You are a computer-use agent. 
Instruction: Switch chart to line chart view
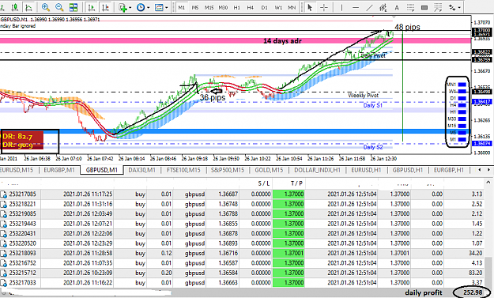pos(29,7)
